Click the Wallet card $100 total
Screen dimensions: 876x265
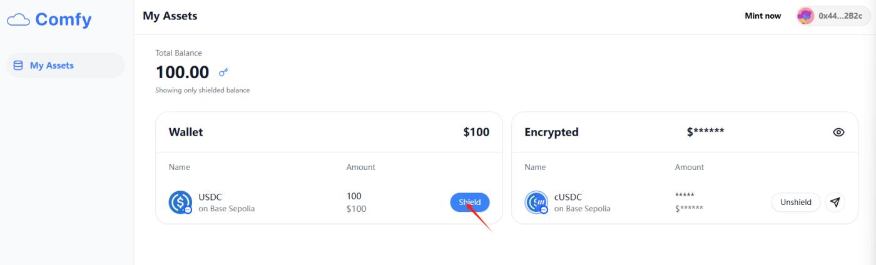pos(476,132)
